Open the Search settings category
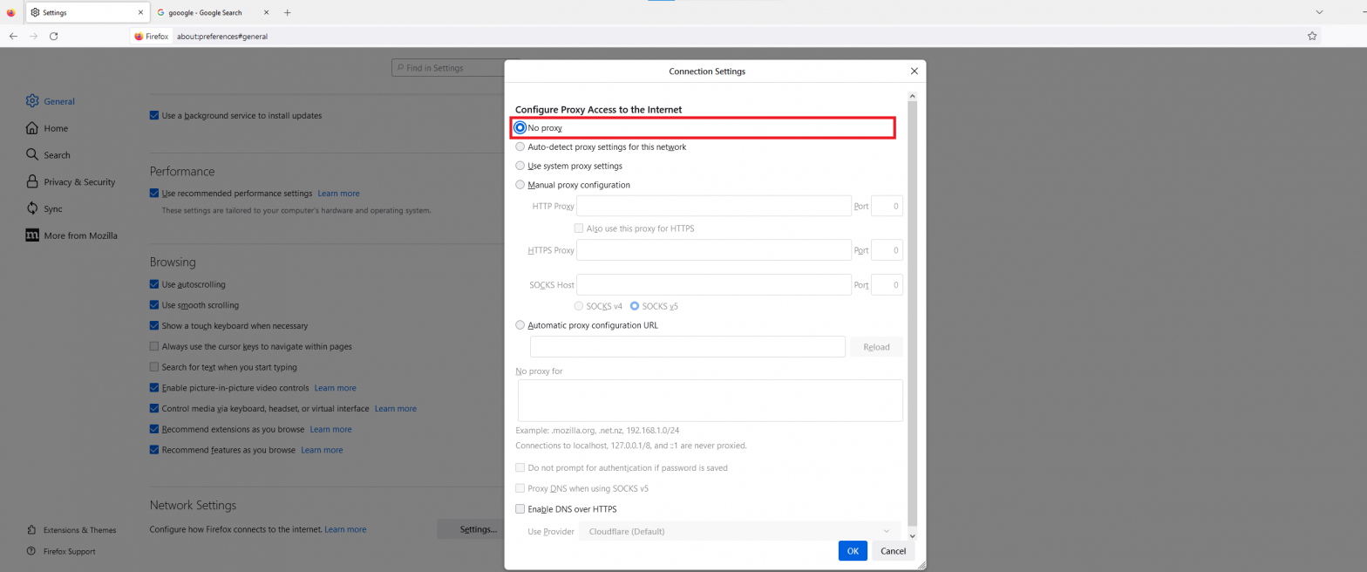This screenshot has height=572, width=1367. point(48,155)
